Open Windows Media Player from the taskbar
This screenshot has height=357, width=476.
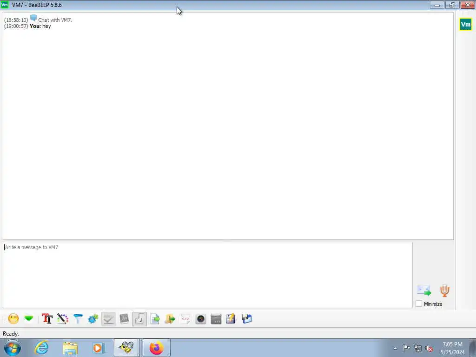(x=99, y=348)
